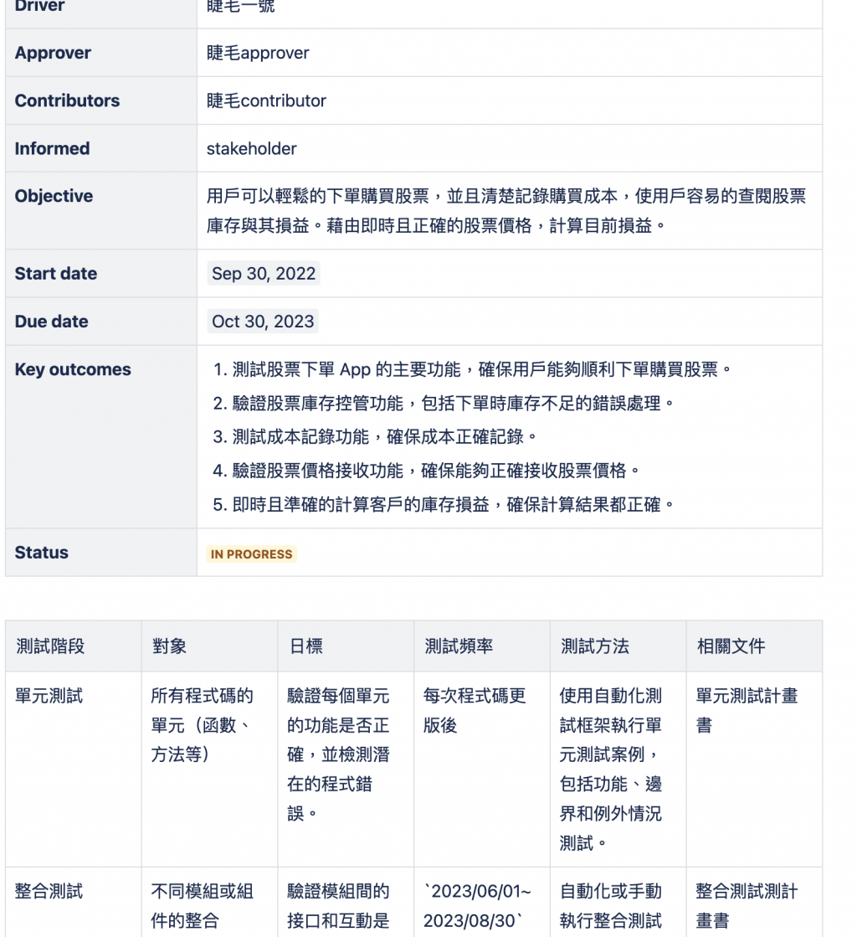Click the 2023/06/01~2023/08/30 date range cell

pos(482,903)
